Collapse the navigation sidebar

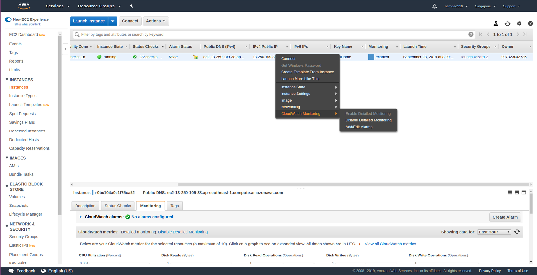(65, 49)
